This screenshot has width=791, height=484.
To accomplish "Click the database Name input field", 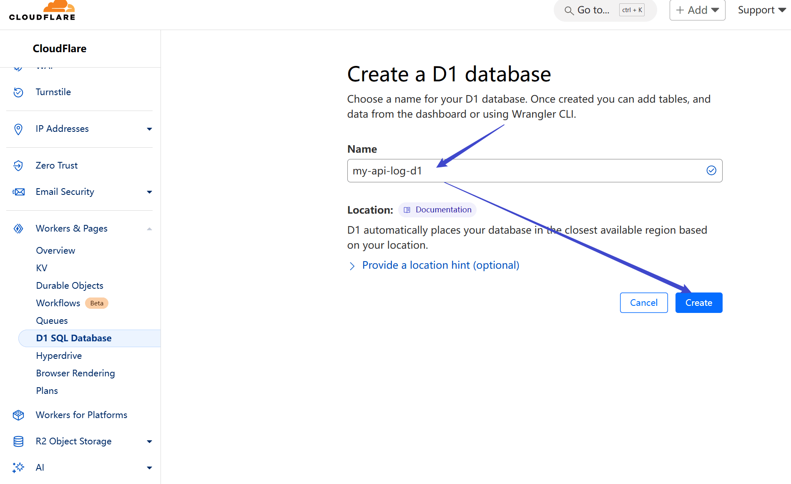I will coord(535,171).
